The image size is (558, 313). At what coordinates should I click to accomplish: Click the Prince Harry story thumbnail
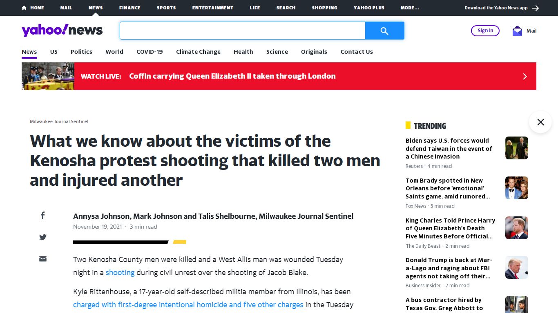tap(517, 228)
